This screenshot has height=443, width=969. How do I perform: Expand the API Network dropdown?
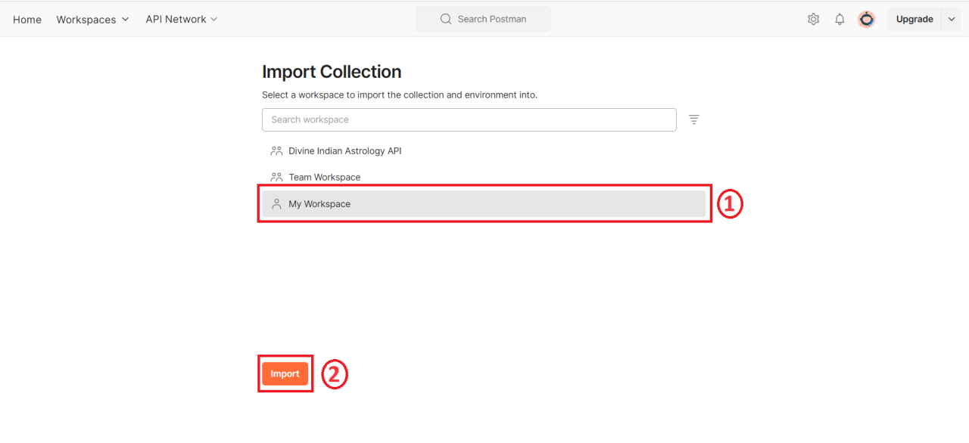pos(182,20)
